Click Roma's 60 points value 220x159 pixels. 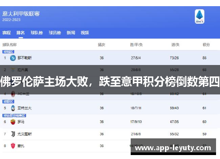coord(205,122)
